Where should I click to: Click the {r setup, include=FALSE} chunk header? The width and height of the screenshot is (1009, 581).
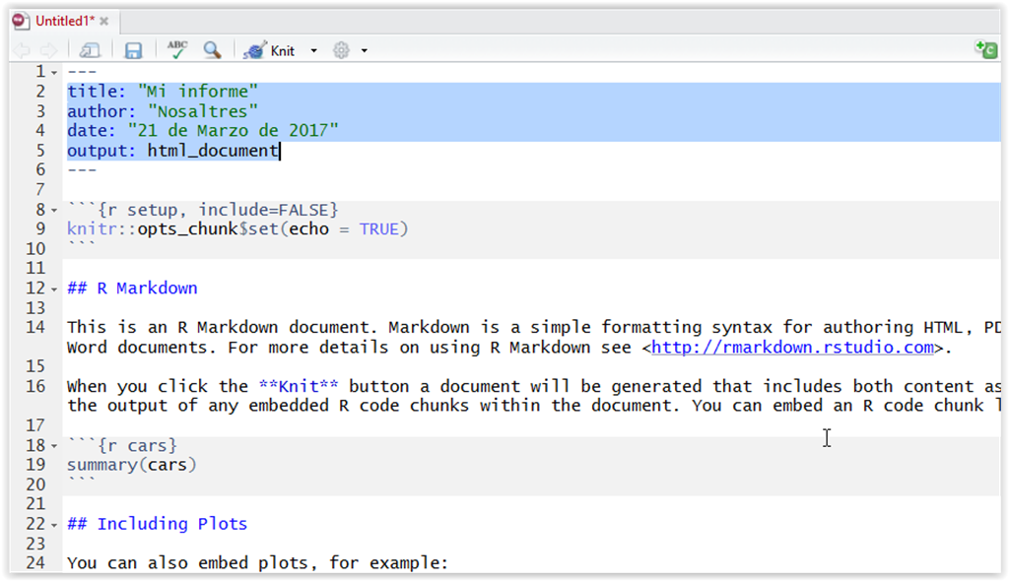(x=203, y=210)
